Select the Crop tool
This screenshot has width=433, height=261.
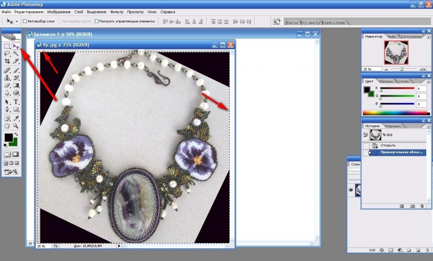[7, 61]
